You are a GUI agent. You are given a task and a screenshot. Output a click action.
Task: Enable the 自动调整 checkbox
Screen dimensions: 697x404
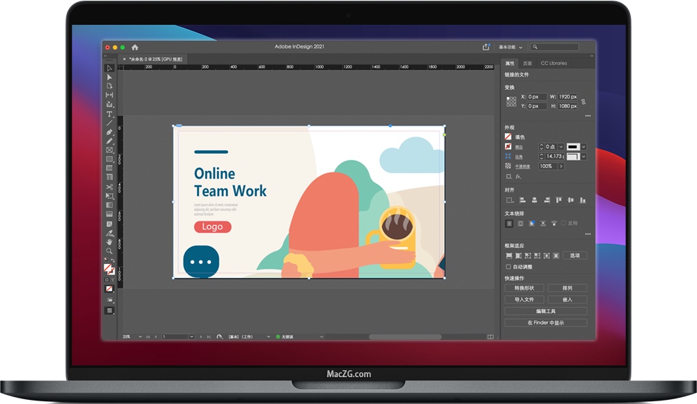pos(509,267)
